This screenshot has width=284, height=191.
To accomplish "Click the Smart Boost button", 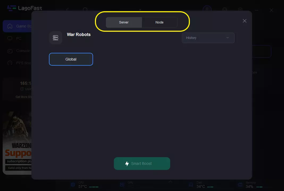I will (x=142, y=164).
